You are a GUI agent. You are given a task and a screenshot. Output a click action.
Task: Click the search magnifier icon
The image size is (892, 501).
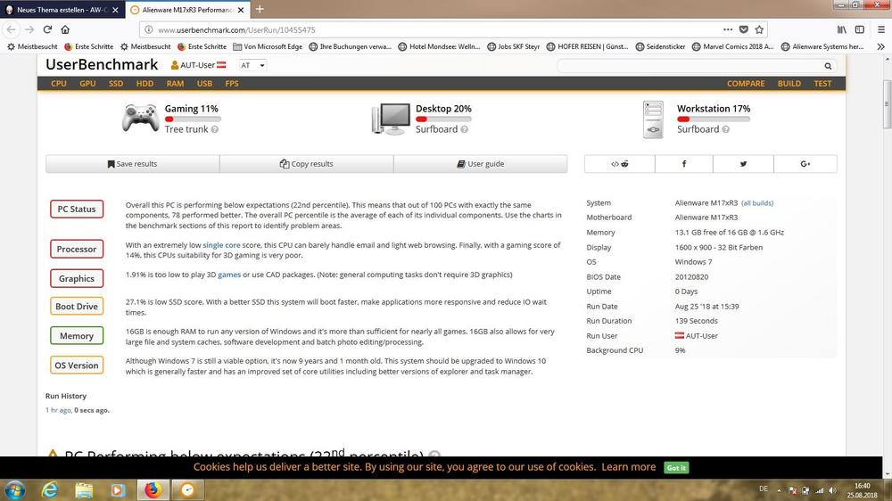point(828,66)
